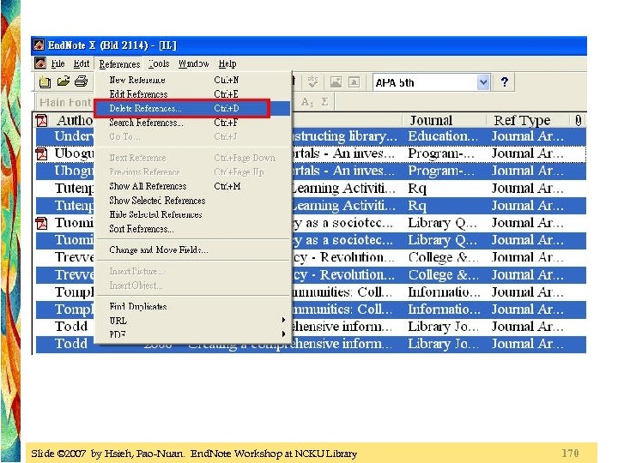Choose Sort References menu item
This screenshot has width=618, height=463.
193,229
